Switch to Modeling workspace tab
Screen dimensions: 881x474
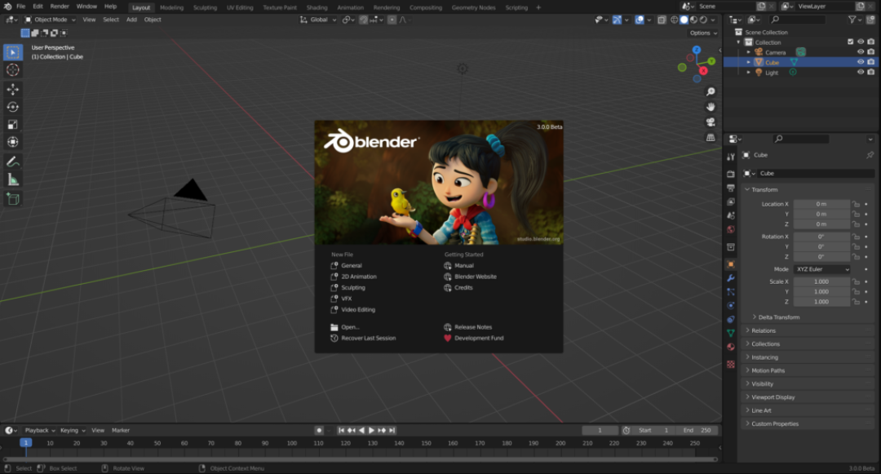pos(171,7)
